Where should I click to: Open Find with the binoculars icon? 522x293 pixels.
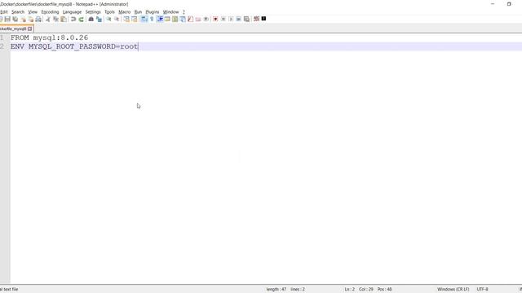[91, 20]
